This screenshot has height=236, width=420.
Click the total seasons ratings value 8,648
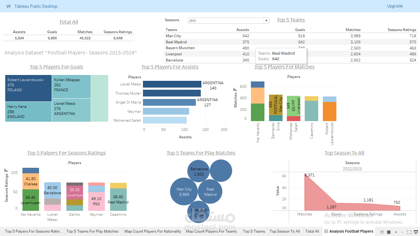pos(118,38)
